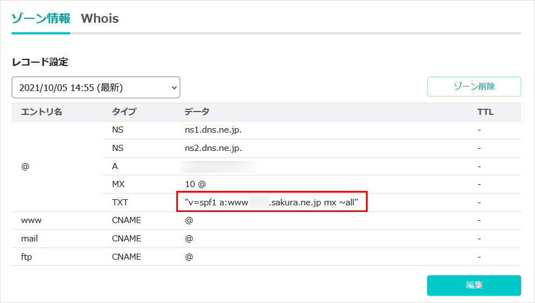Select the www entry name

[x=31, y=220]
